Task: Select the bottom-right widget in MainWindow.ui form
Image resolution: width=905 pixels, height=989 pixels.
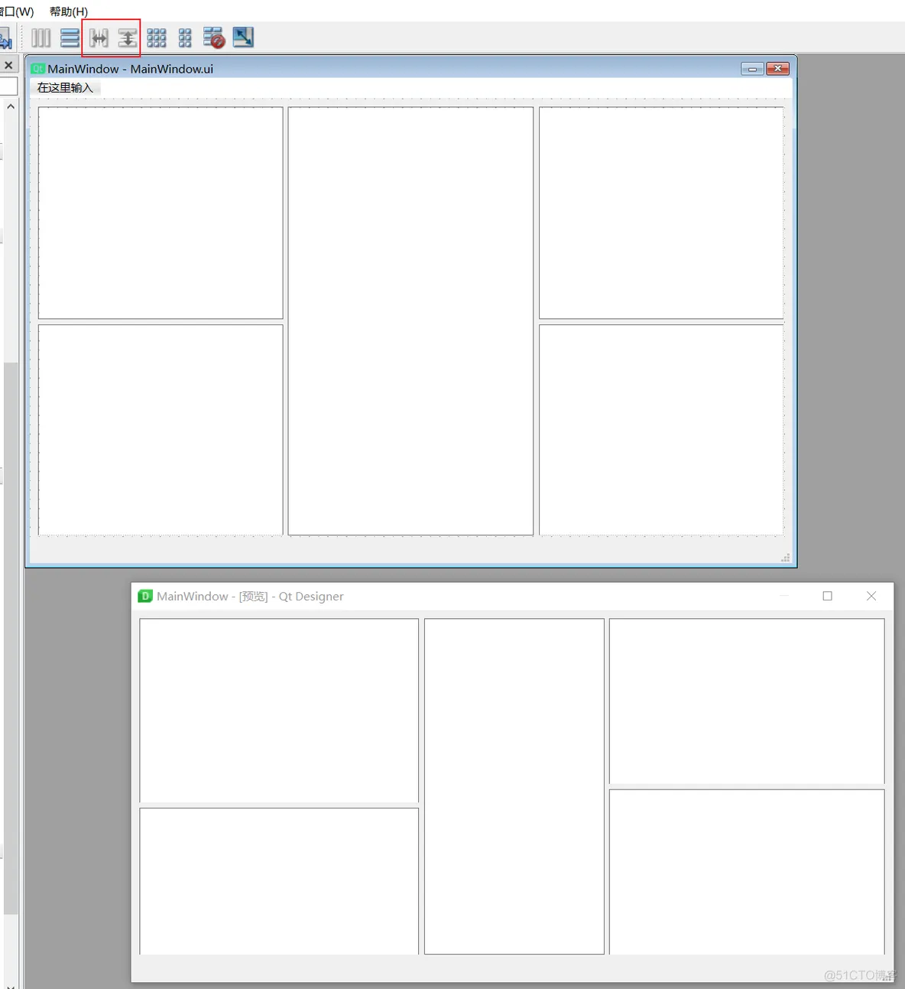Action: (x=661, y=429)
